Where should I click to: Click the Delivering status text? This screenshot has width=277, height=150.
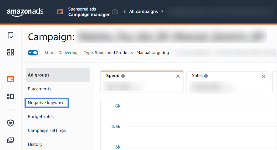point(68,53)
